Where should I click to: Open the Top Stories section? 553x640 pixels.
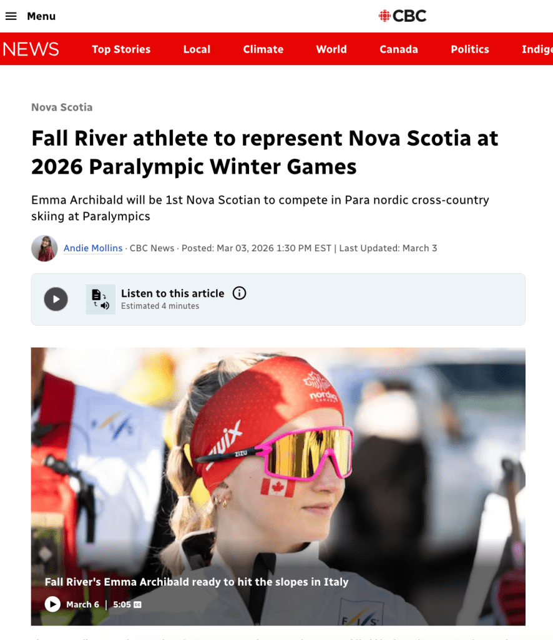[121, 49]
